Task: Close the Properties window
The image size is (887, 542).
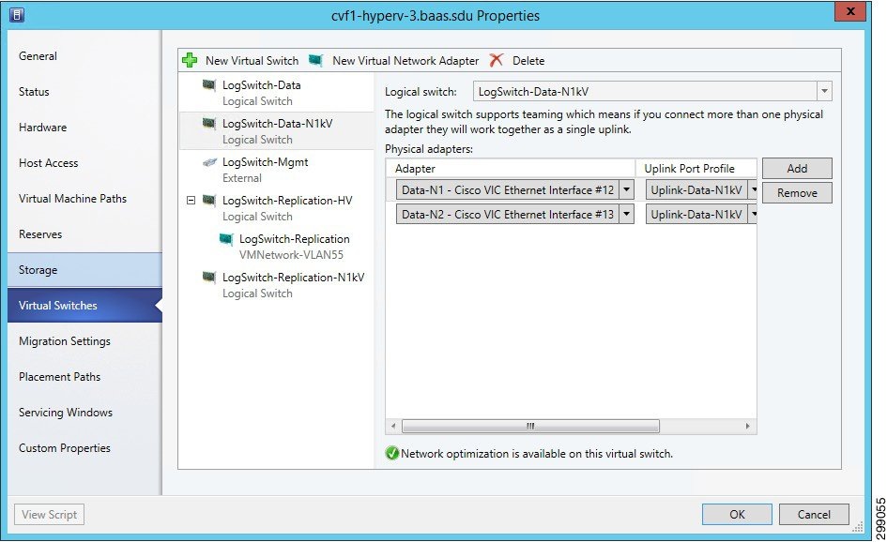Action: [850, 11]
